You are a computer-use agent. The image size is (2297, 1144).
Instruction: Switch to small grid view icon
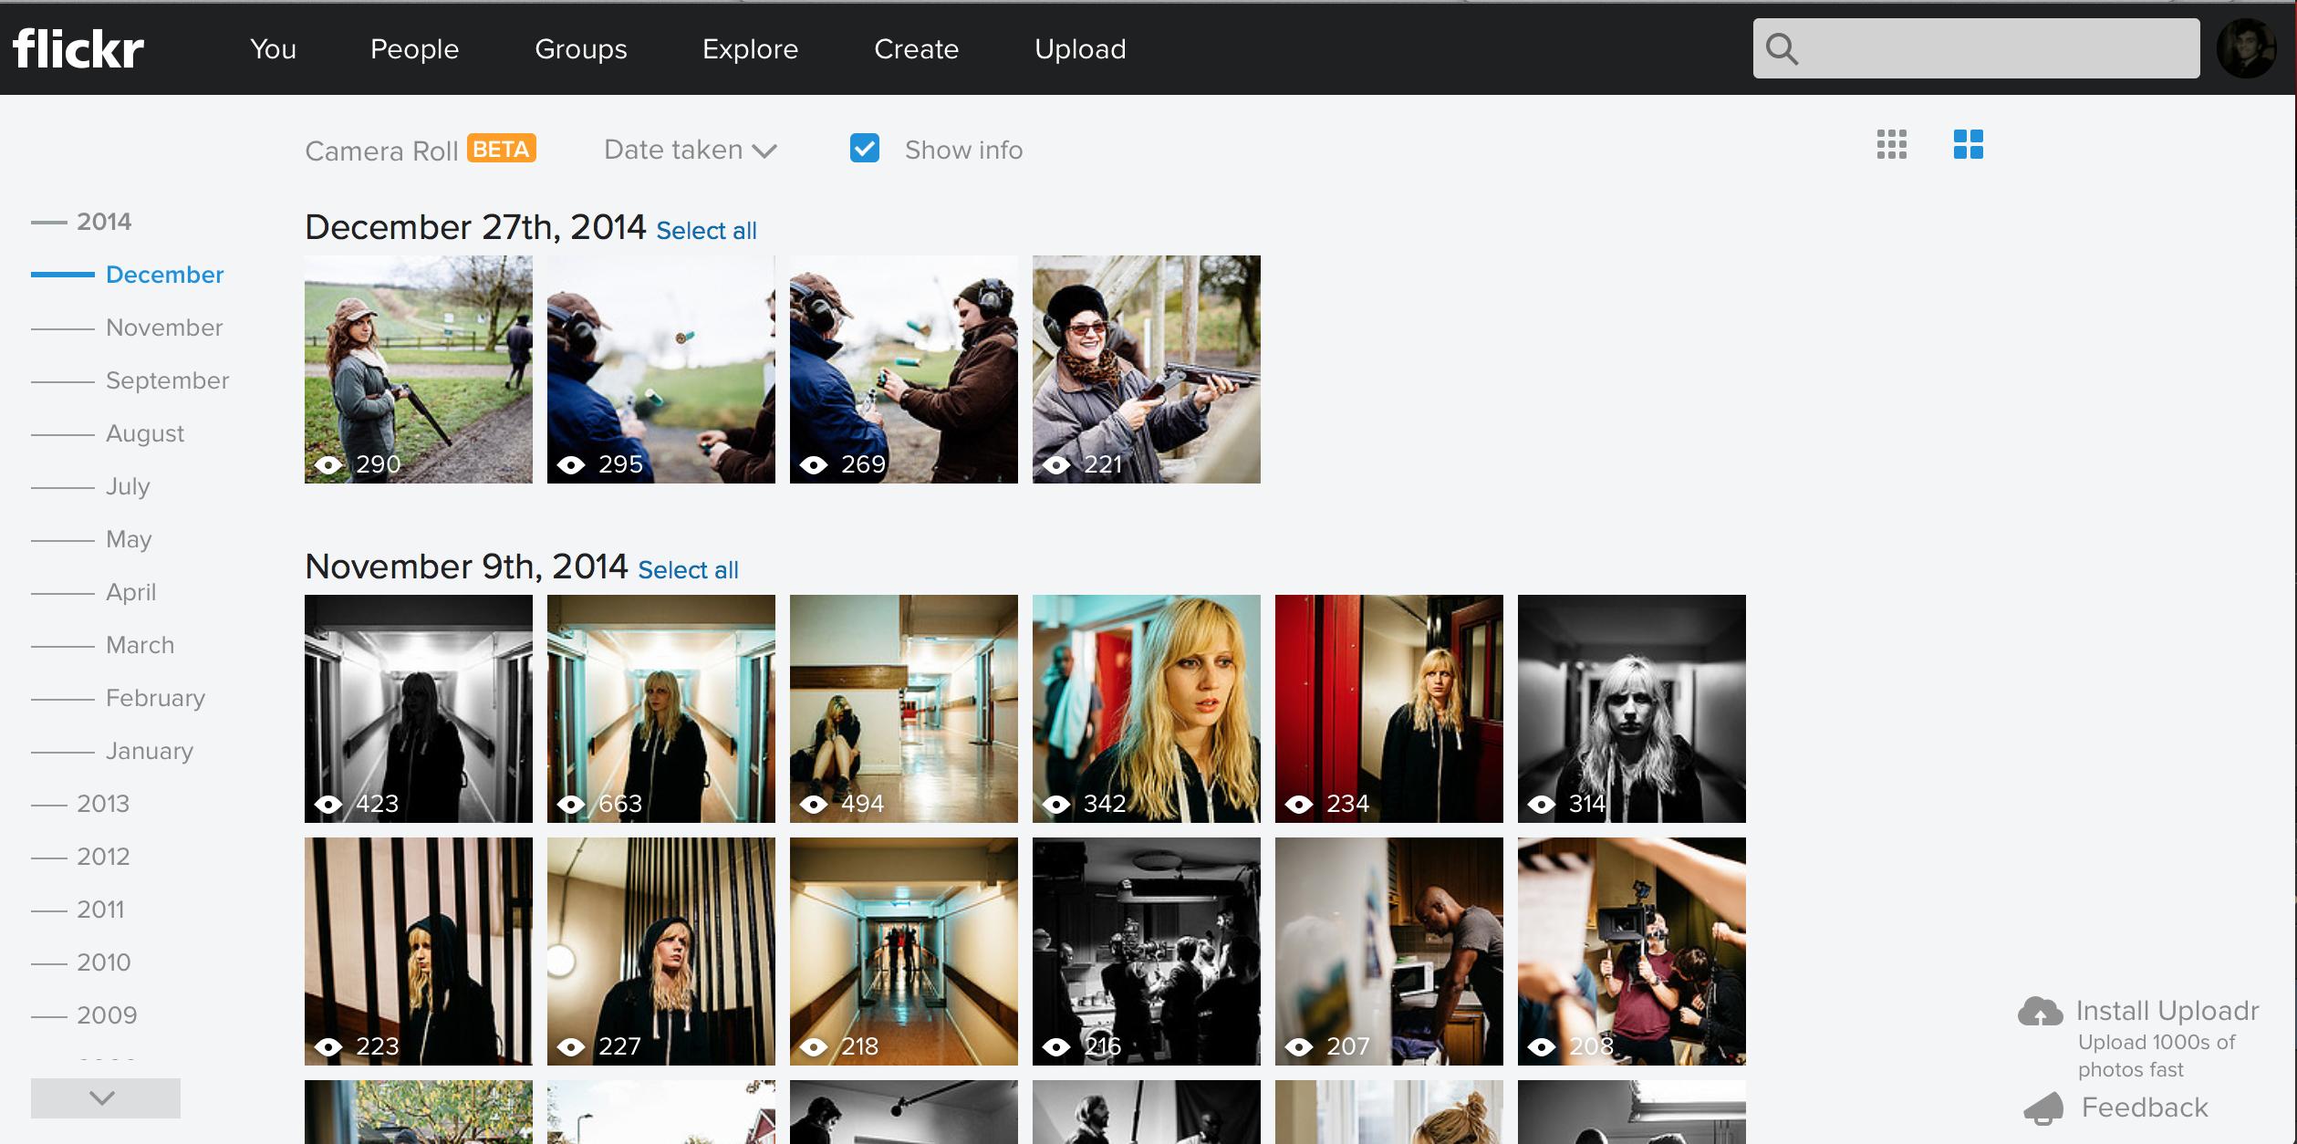click(x=1891, y=144)
